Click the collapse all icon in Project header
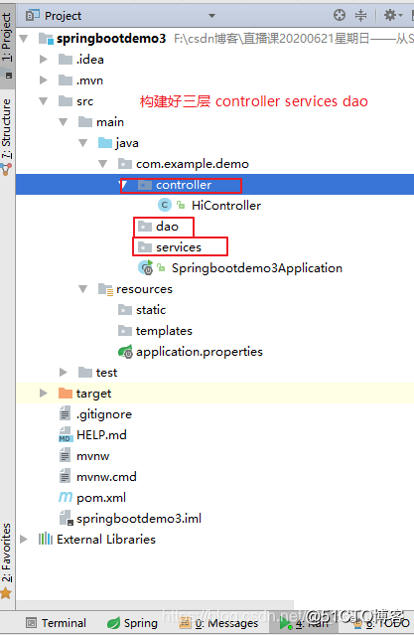Screen dimensions: 414x635 (x=360, y=15)
